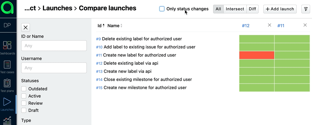Screen dimensions: 312x125
Task: Focus the ID or Name input field
Action: 54,46
